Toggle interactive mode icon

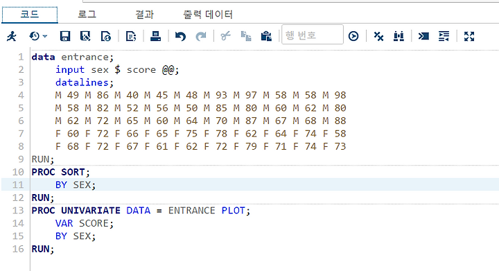423,36
